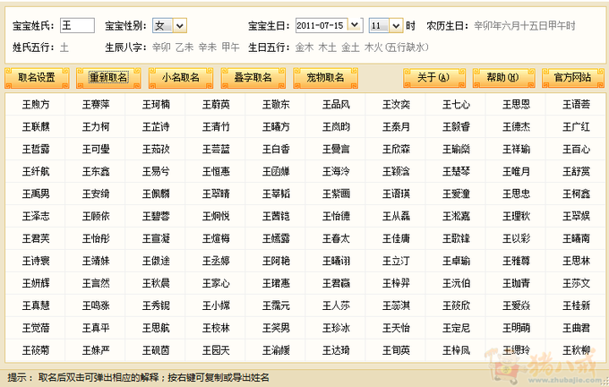609x387 pixels.
Task: Click the name 王沅伯
Action: point(457,283)
